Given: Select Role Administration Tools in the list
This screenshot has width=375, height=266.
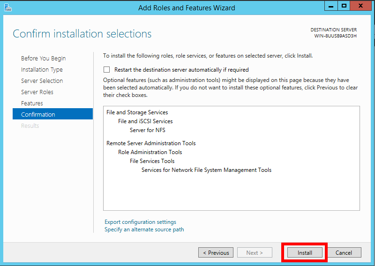Looking at the screenshot, I should [150, 152].
